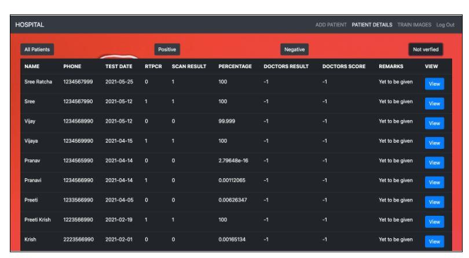Select the name Vijay
Image resolution: width=469 pixels, height=258 pixels.
pos(30,121)
